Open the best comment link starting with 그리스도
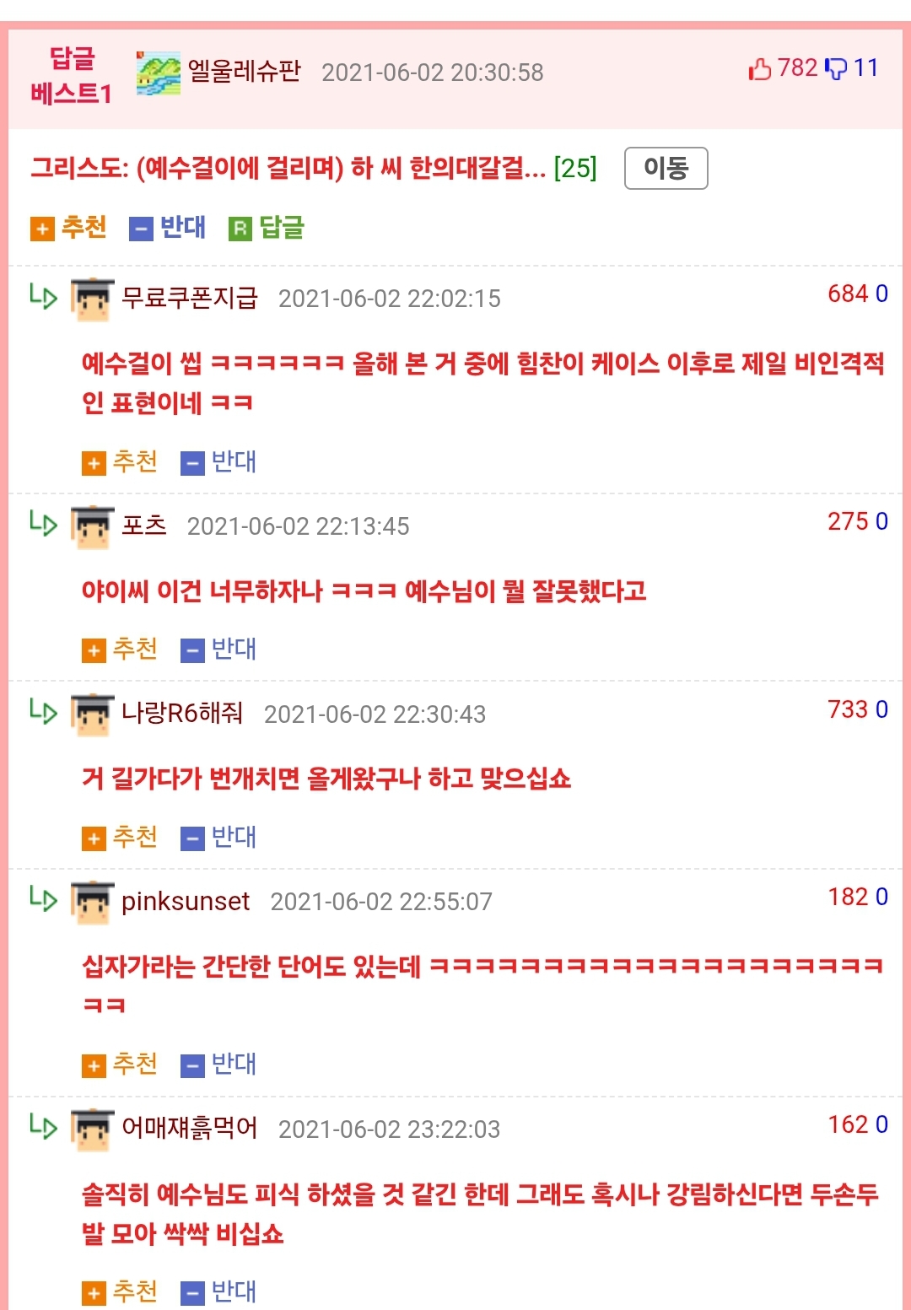This screenshot has width=911, height=1310. (288, 169)
